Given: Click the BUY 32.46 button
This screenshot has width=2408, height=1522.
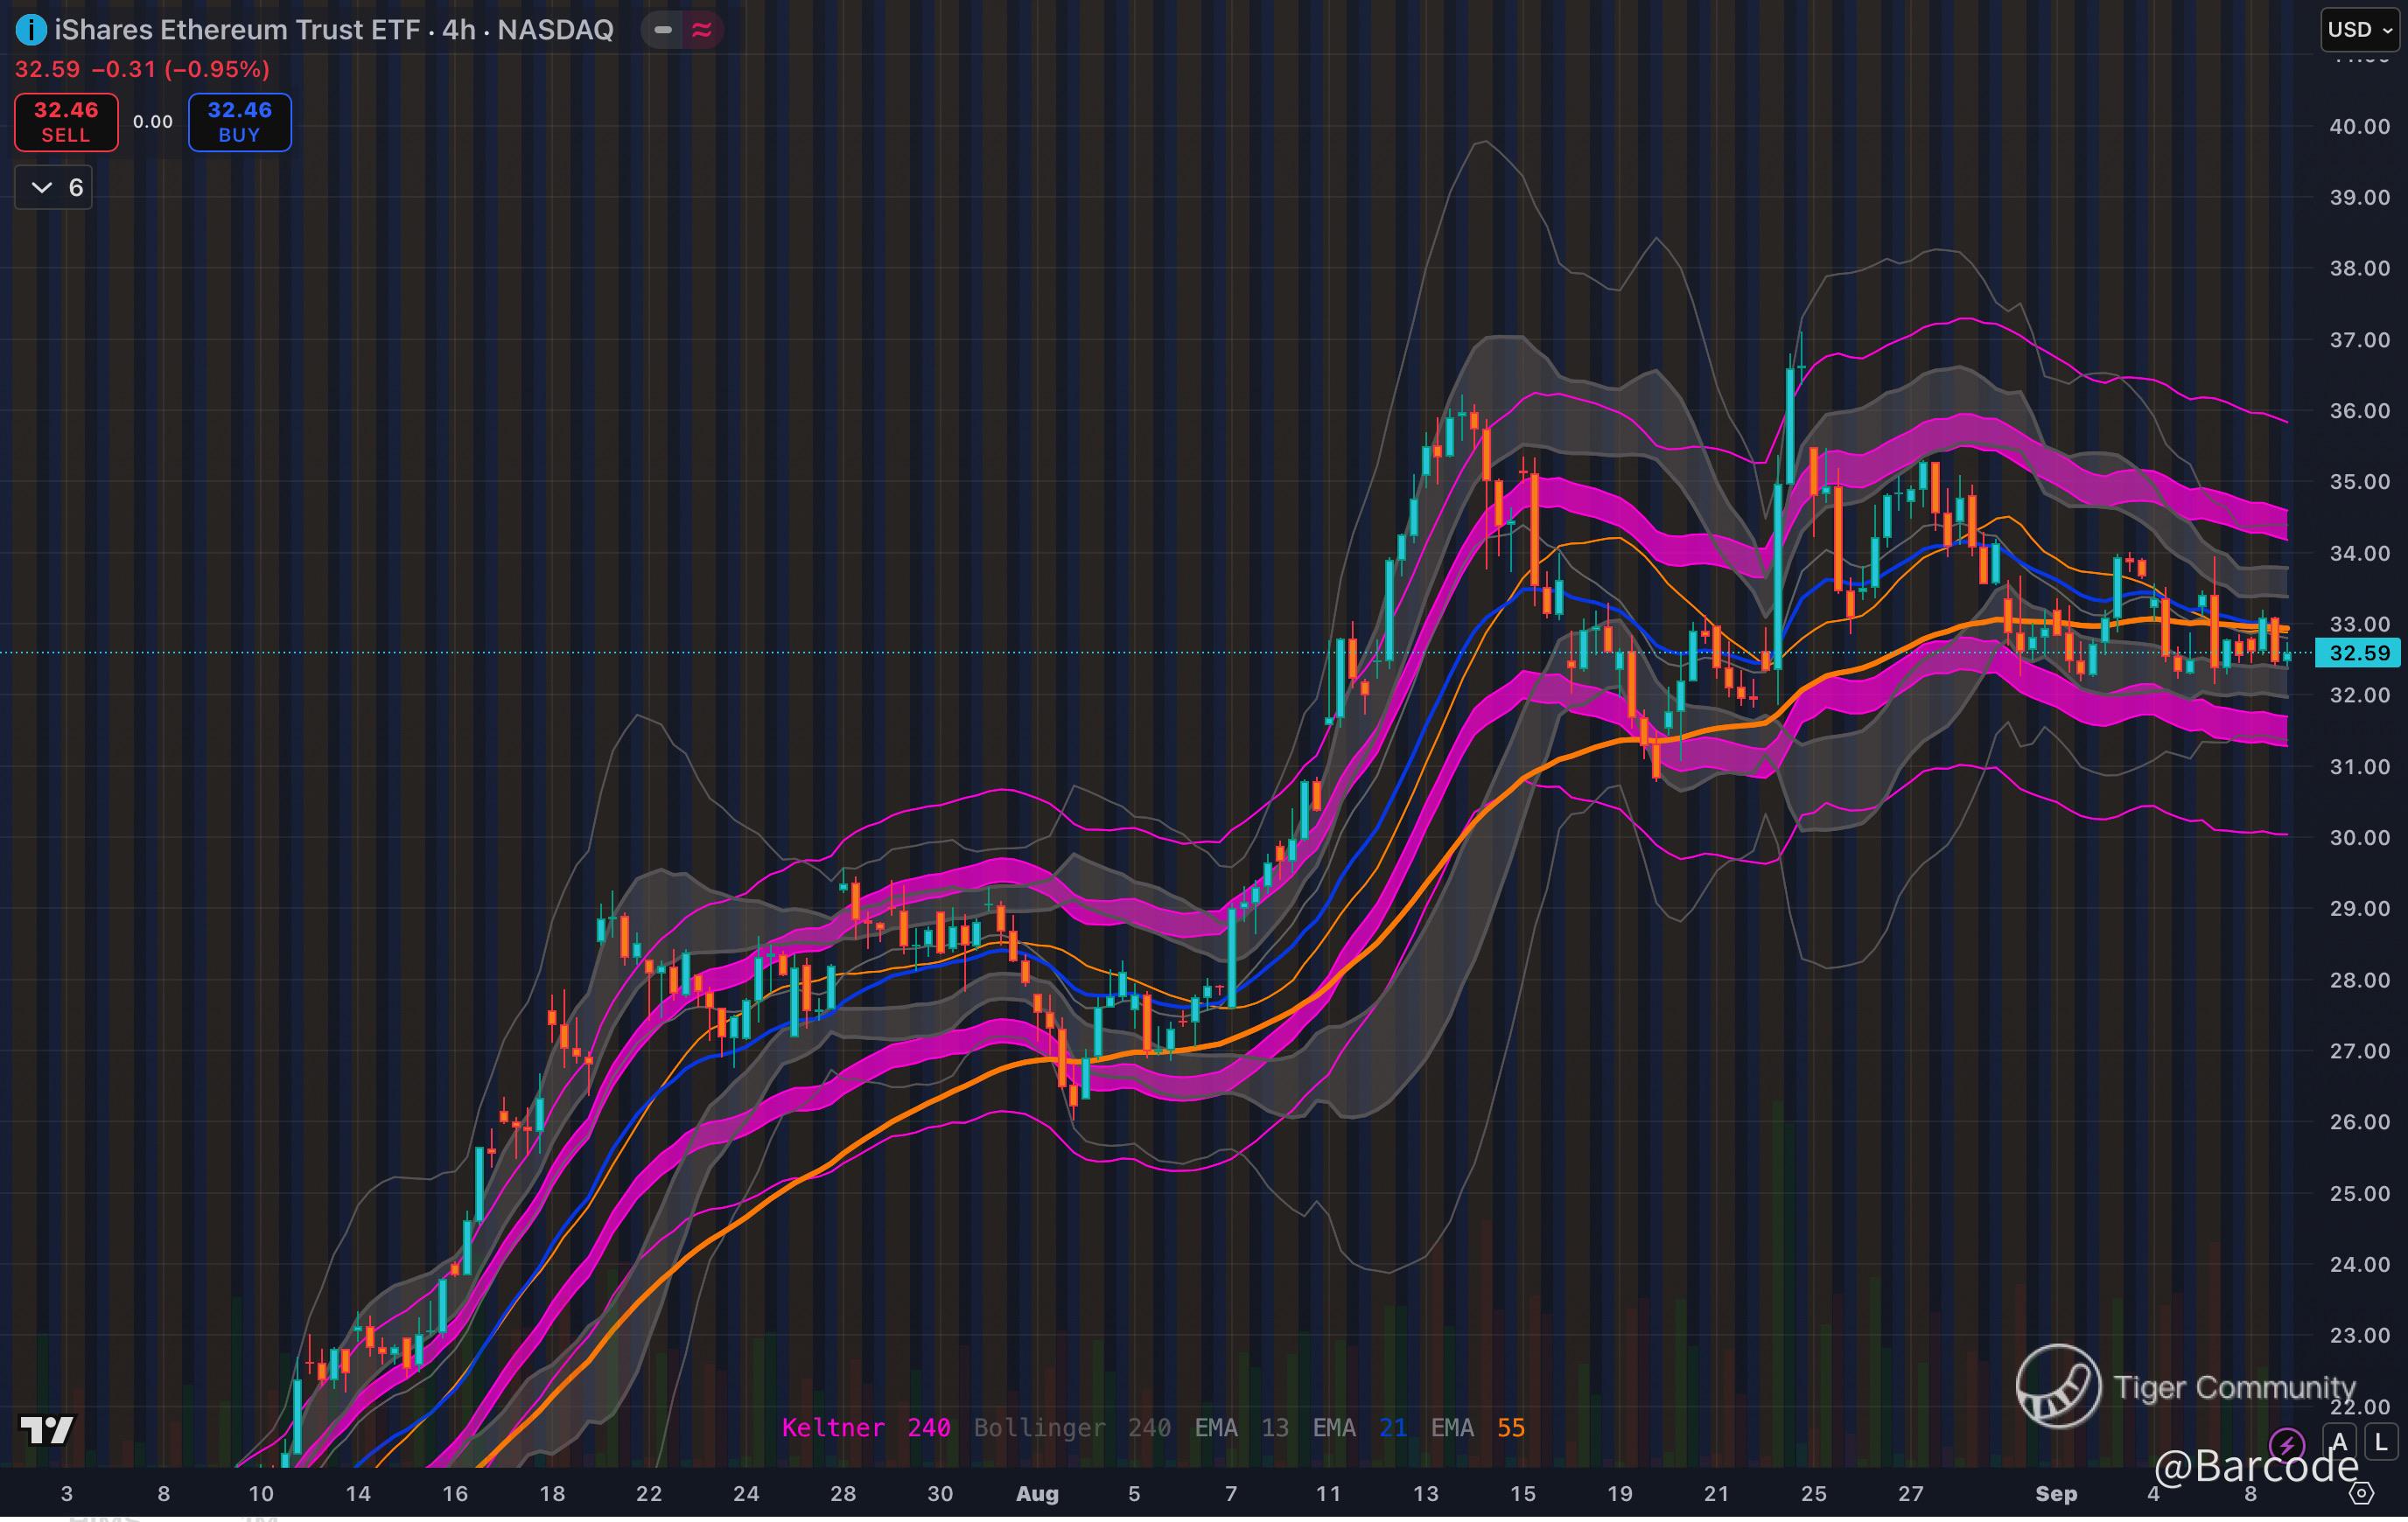Looking at the screenshot, I should (x=240, y=122).
